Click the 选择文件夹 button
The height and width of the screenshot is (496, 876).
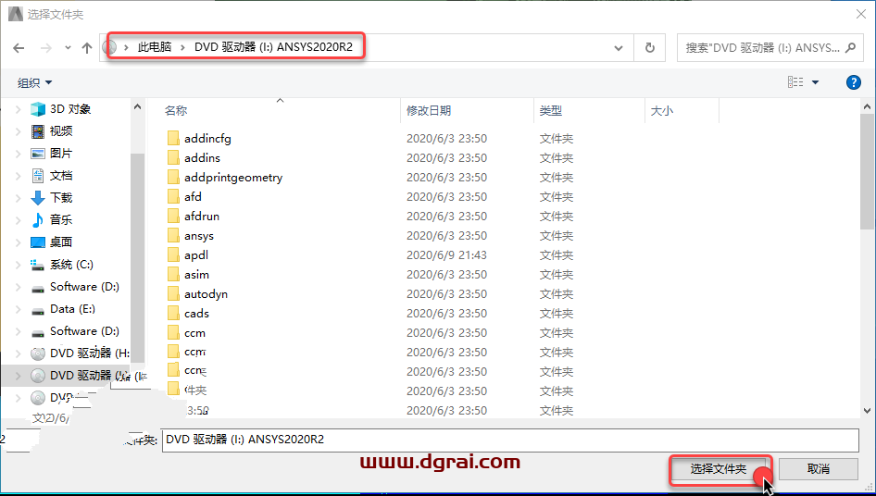tap(719, 469)
